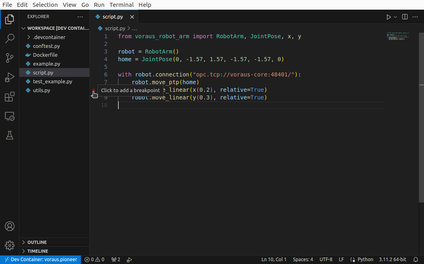This screenshot has width=424, height=264.
Task: Open the notifications bell in status bar
Action: [x=416, y=260]
